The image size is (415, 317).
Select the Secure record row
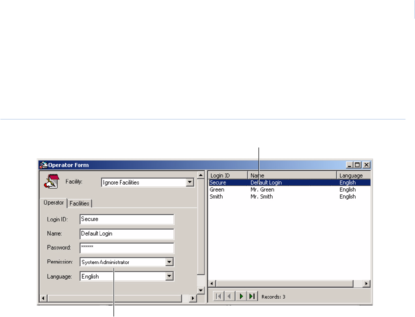click(x=289, y=182)
